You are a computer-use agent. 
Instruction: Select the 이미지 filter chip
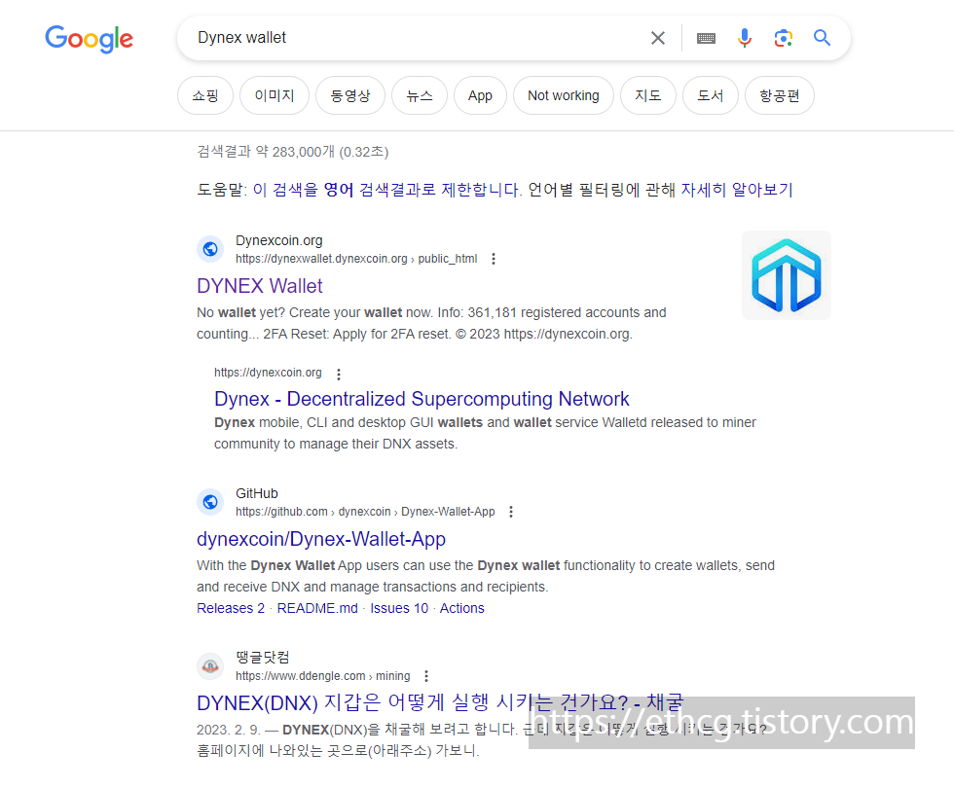pos(275,95)
